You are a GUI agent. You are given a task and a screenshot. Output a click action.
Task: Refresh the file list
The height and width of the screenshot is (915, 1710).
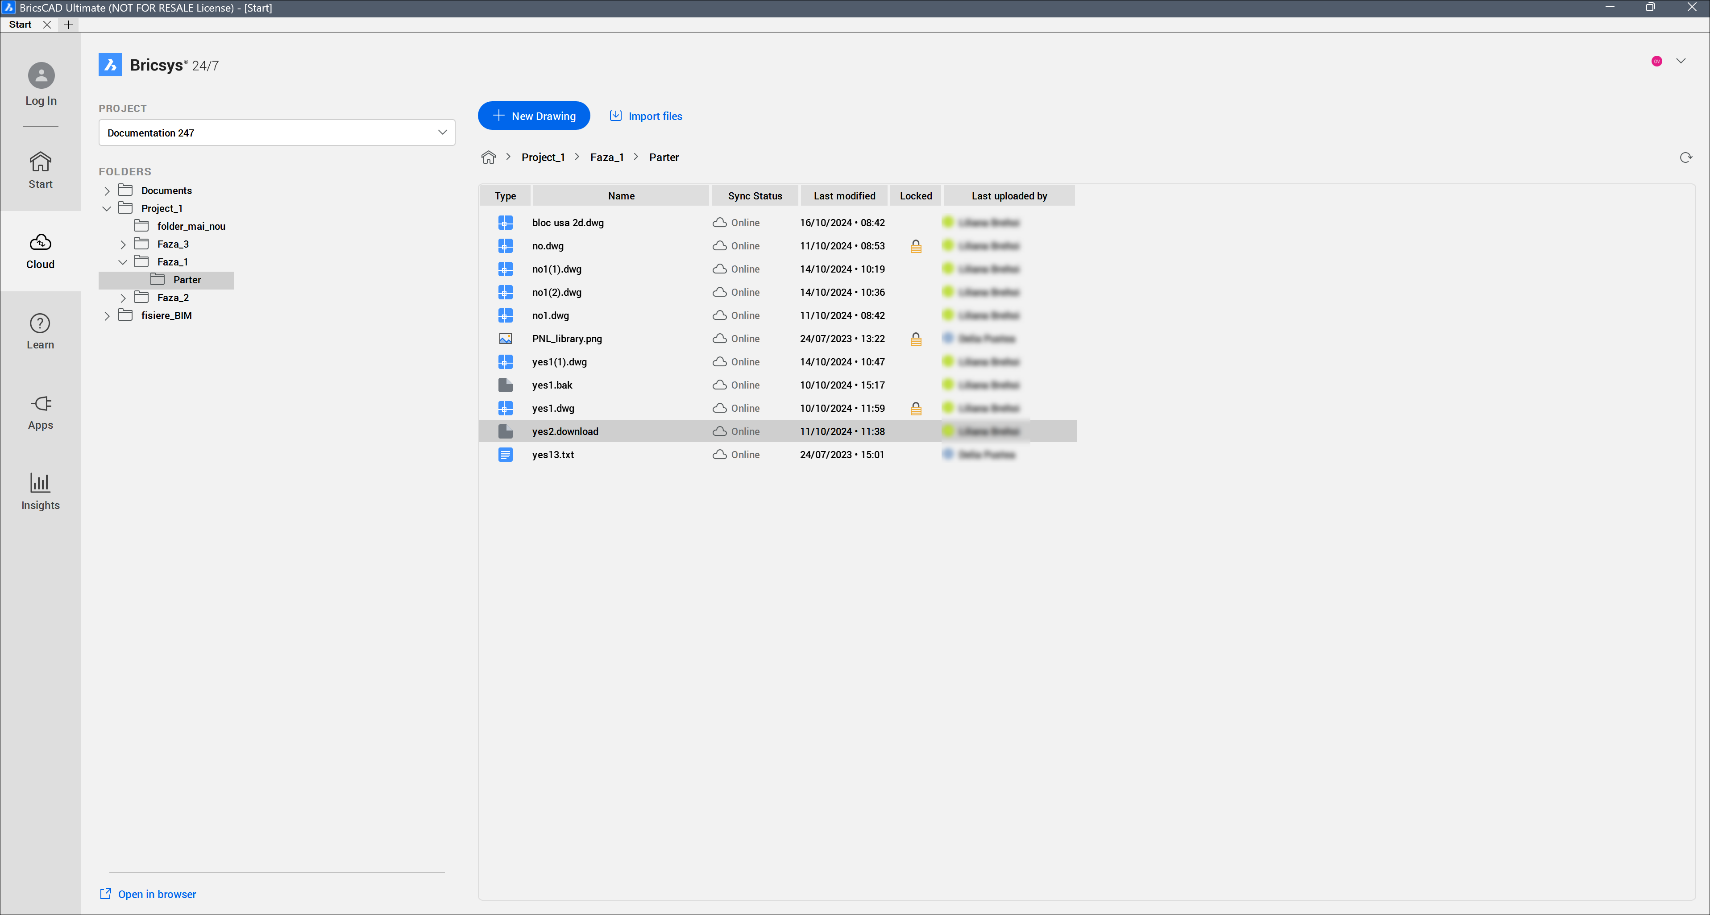point(1685,157)
